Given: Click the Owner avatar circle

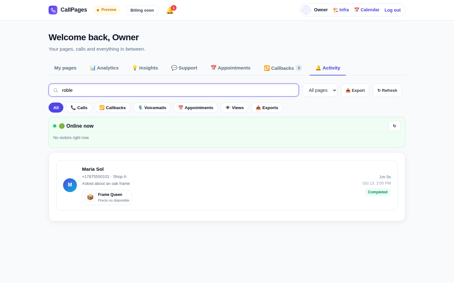Looking at the screenshot, I should (306, 10).
